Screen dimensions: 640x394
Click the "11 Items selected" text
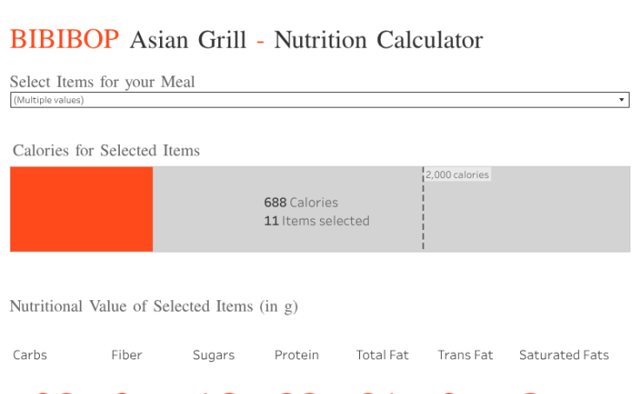click(317, 221)
